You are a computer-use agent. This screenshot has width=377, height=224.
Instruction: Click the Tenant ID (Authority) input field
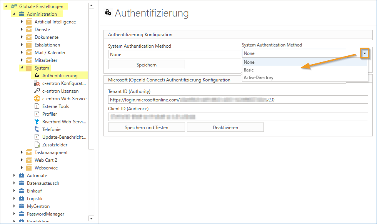point(238,100)
